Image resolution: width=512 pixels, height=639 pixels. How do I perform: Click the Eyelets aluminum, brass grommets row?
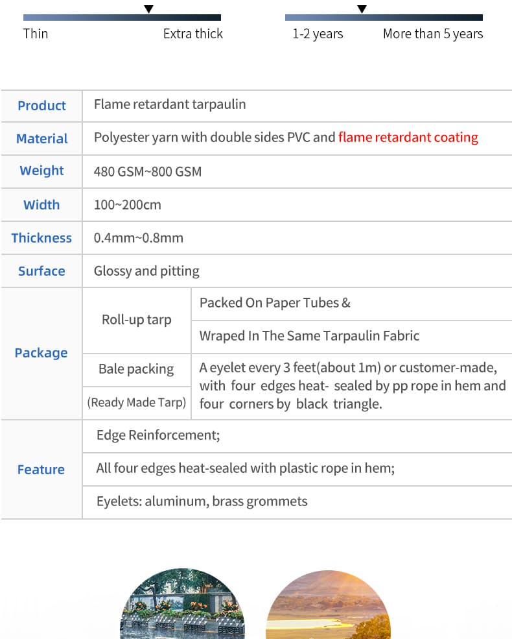click(x=297, y=501)
